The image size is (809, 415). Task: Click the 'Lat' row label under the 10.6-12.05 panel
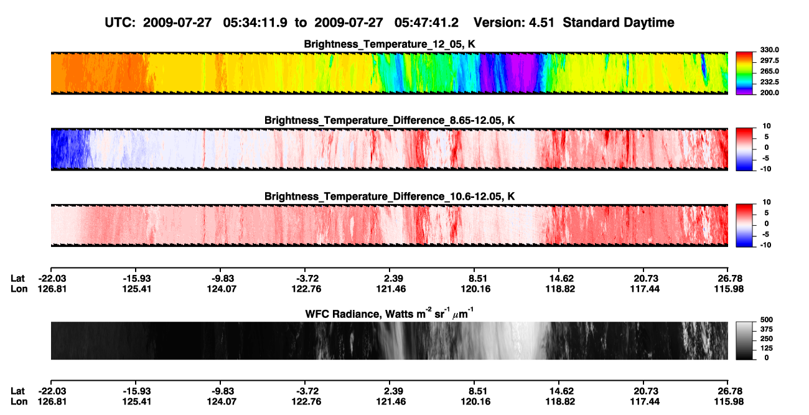[17, 278]
